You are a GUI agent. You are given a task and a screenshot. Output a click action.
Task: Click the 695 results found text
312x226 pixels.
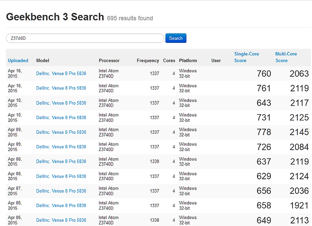(x=130, y=18)
